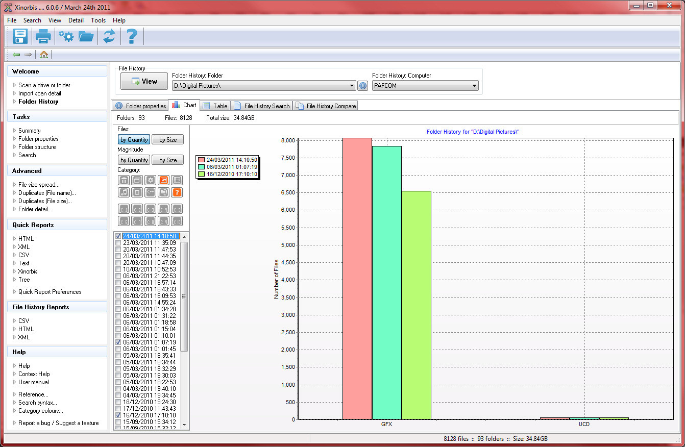
Task: Open the Detail menu
Action: (x=76, y=20)
